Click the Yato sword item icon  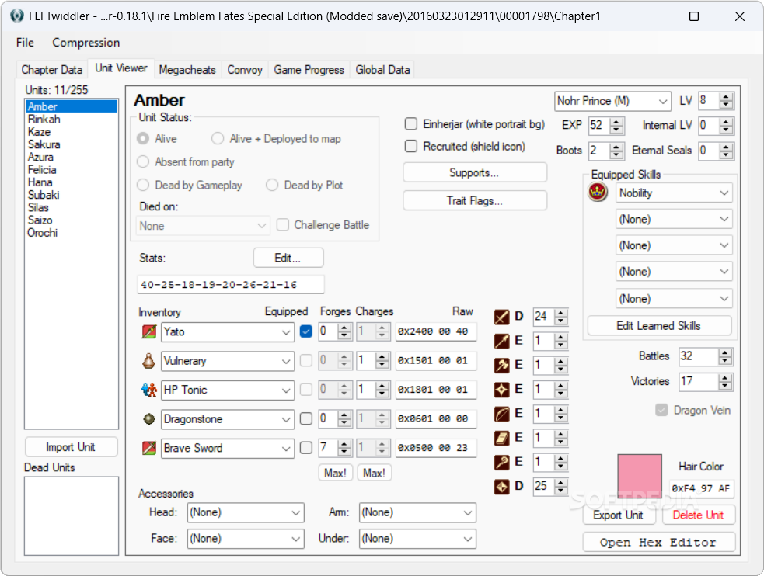pyautogui.click(x=149, y=331)
